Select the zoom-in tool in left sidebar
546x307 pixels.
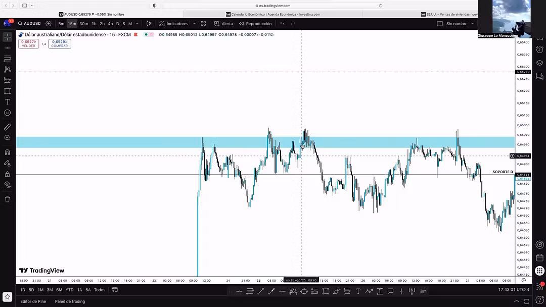tap(7, 138)
